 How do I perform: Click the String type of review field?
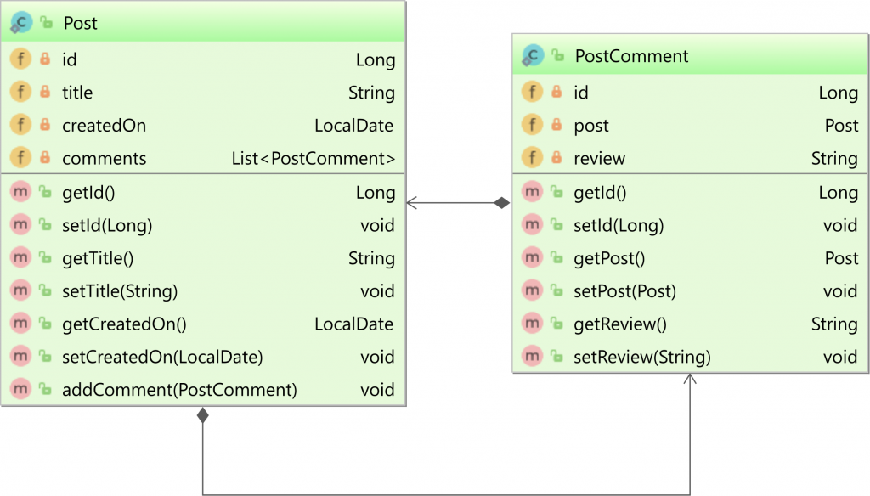click(x=834, y=159)
